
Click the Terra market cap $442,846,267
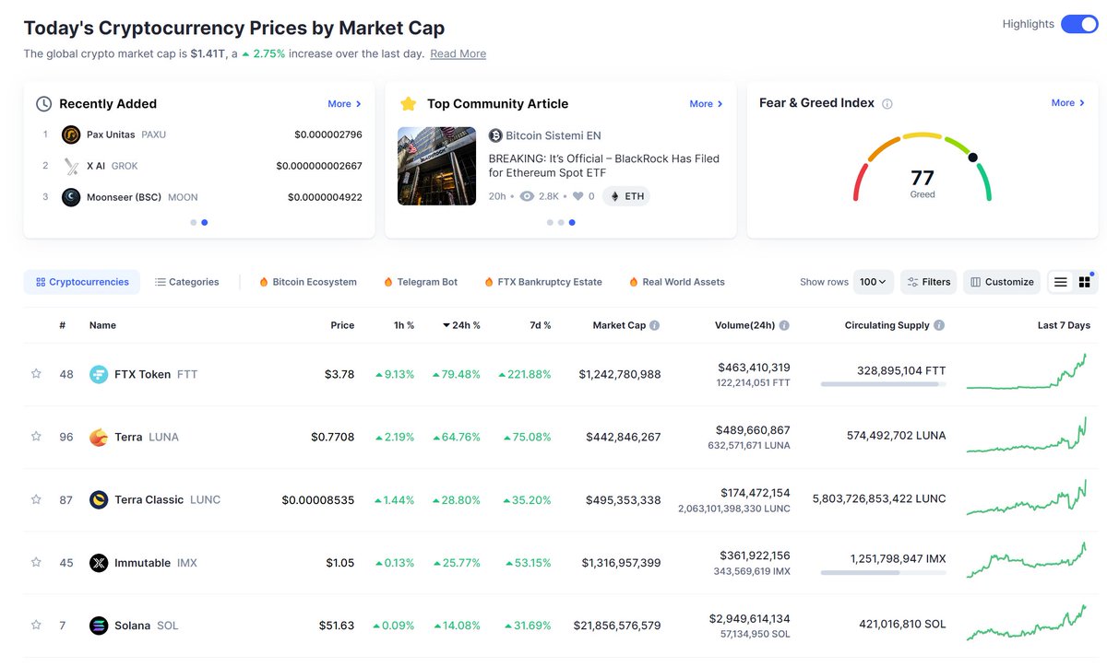[624, 437]
